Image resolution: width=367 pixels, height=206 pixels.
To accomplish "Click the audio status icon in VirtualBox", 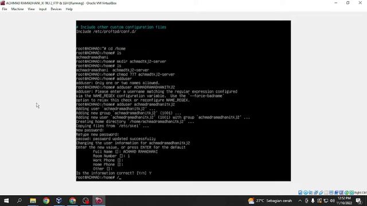I will click(x=311, y=192).
